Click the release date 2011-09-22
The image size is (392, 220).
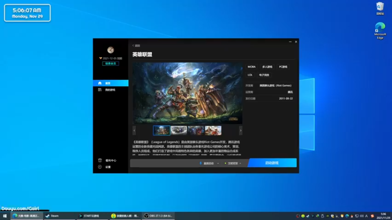click(286, 99)
